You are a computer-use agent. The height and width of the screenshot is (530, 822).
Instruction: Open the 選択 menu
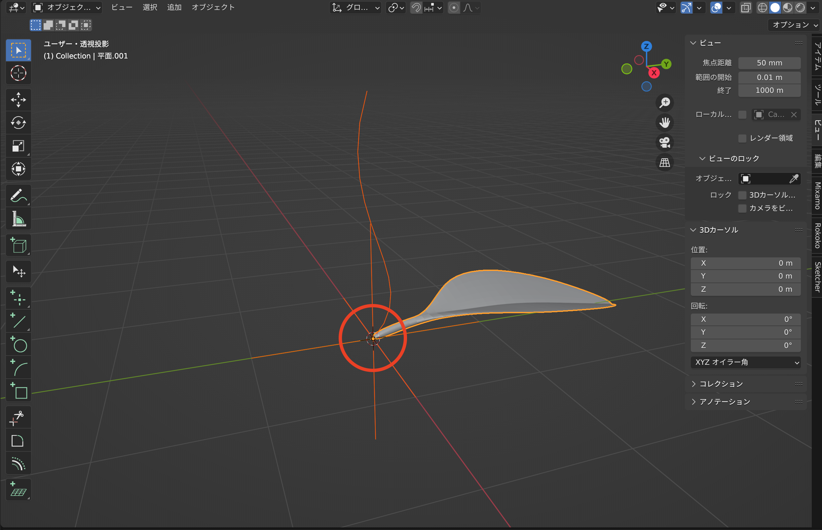[150, 8]
